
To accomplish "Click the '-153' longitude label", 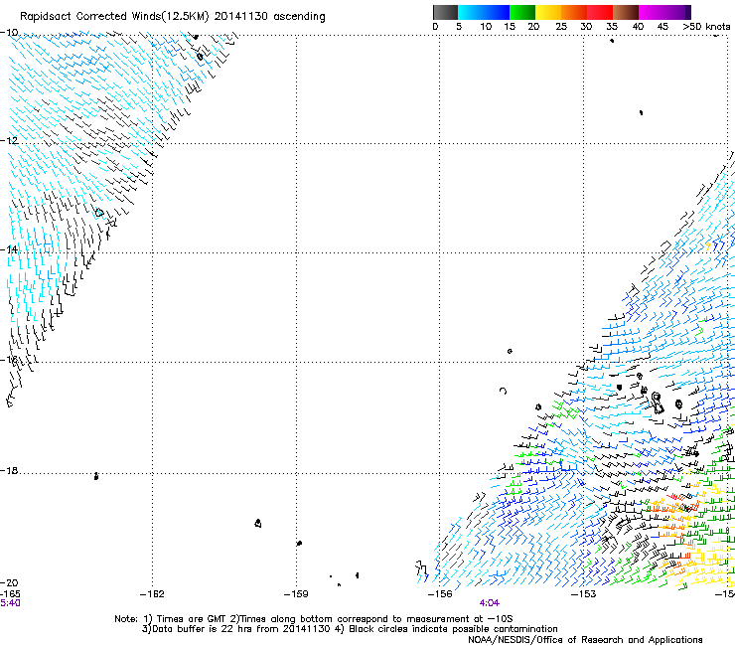I will (584, 594).
